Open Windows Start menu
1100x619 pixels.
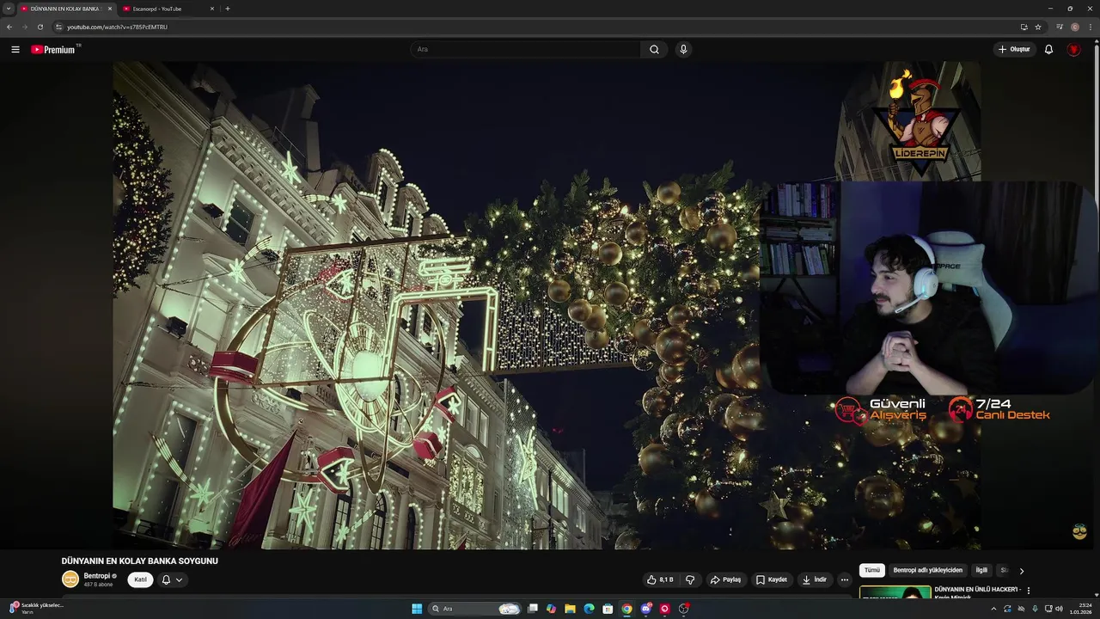point(417,609)
